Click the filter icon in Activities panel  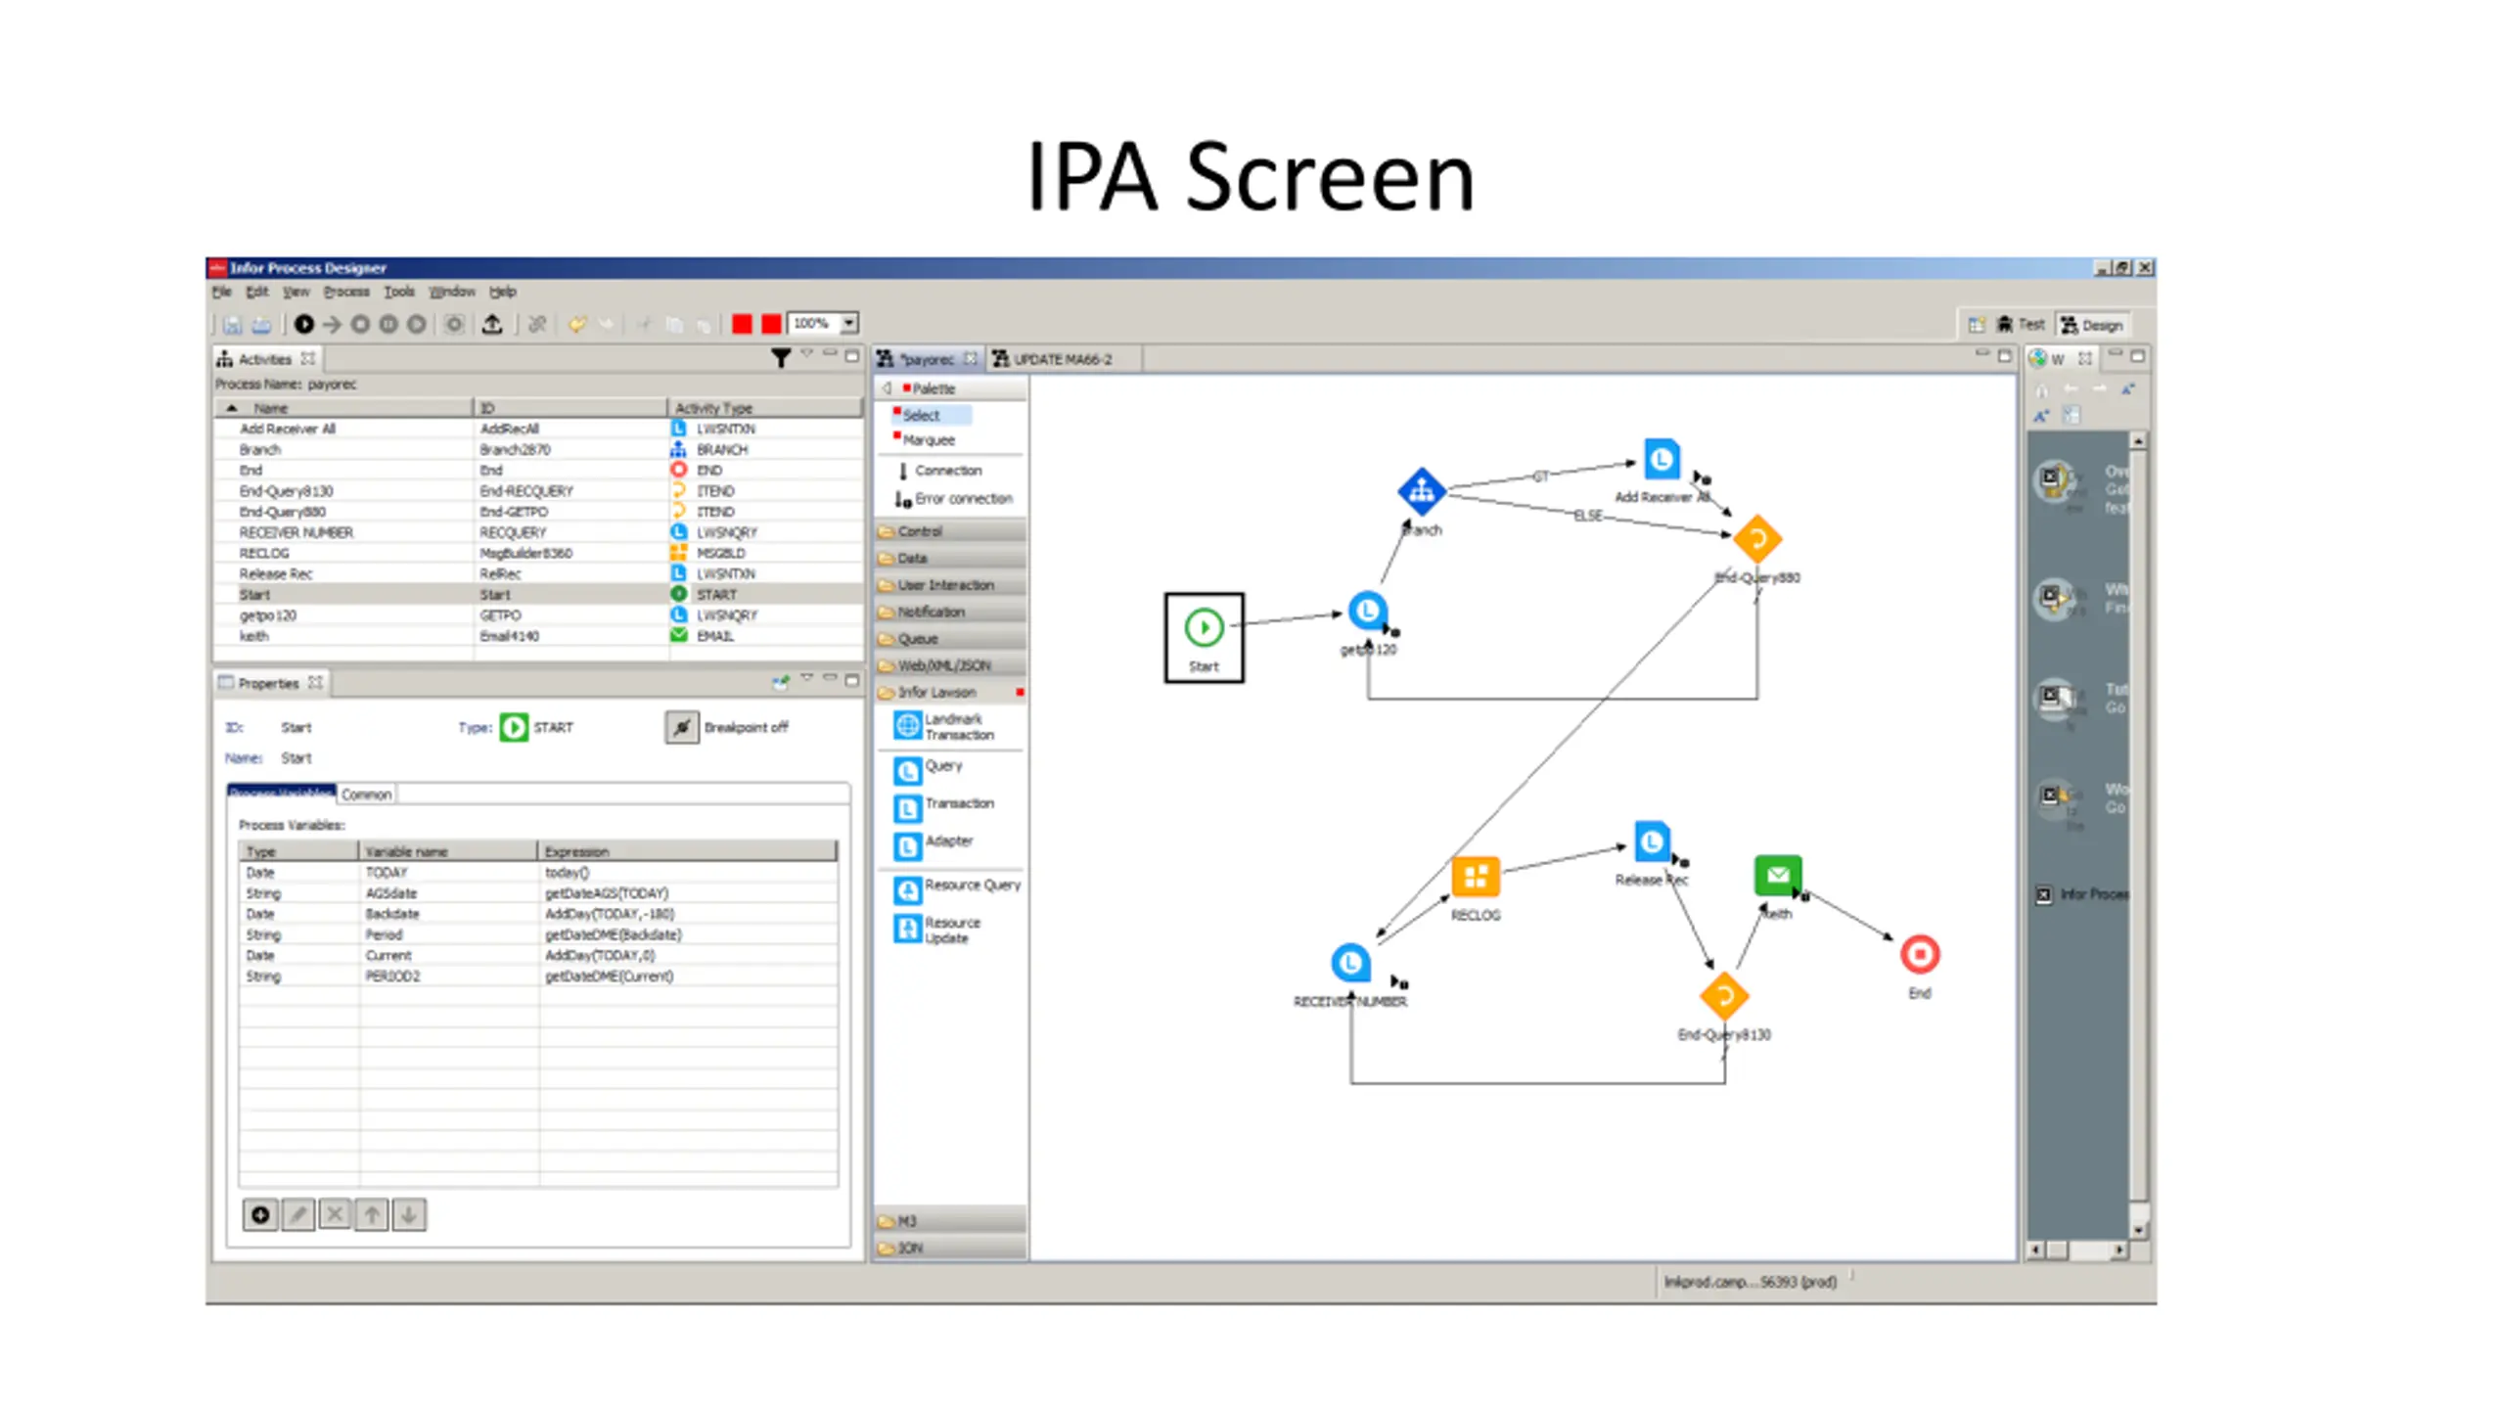pos(780,359)
